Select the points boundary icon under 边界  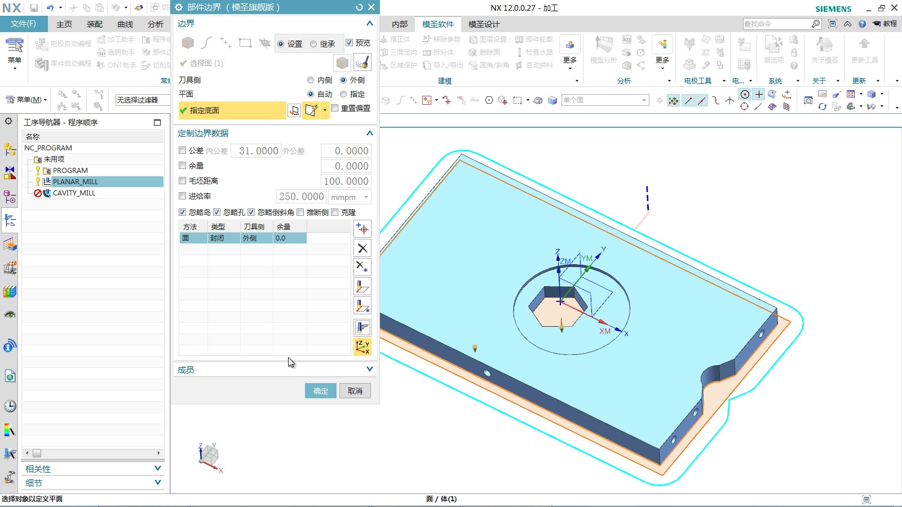click(225, 43)
